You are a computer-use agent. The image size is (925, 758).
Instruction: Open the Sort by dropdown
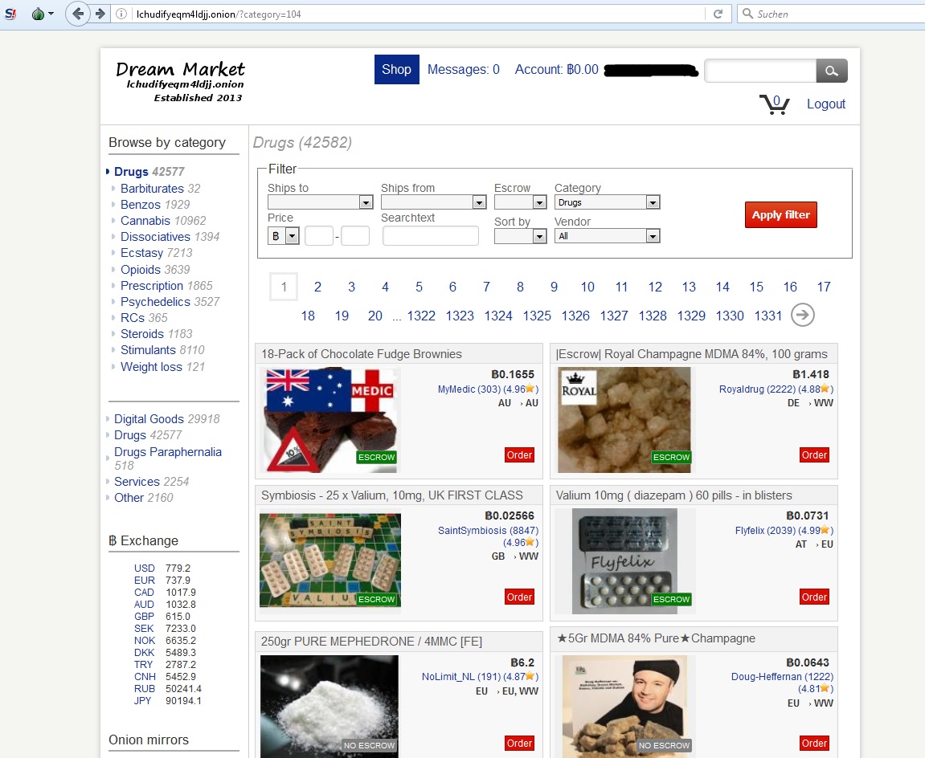(x=520, y=236)
